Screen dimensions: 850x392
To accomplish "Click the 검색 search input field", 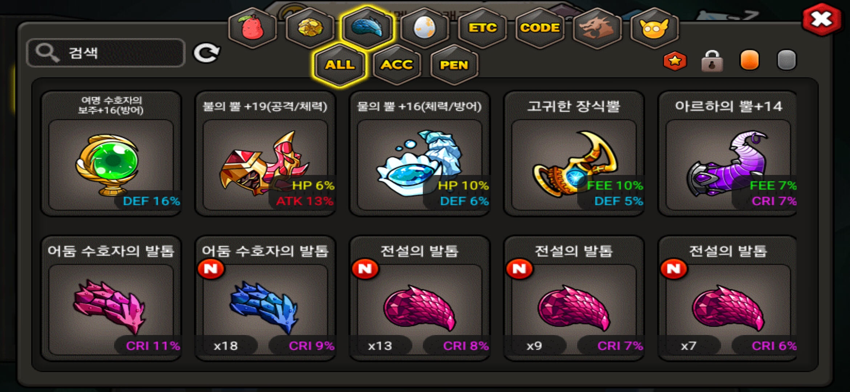I will (106, 53).
